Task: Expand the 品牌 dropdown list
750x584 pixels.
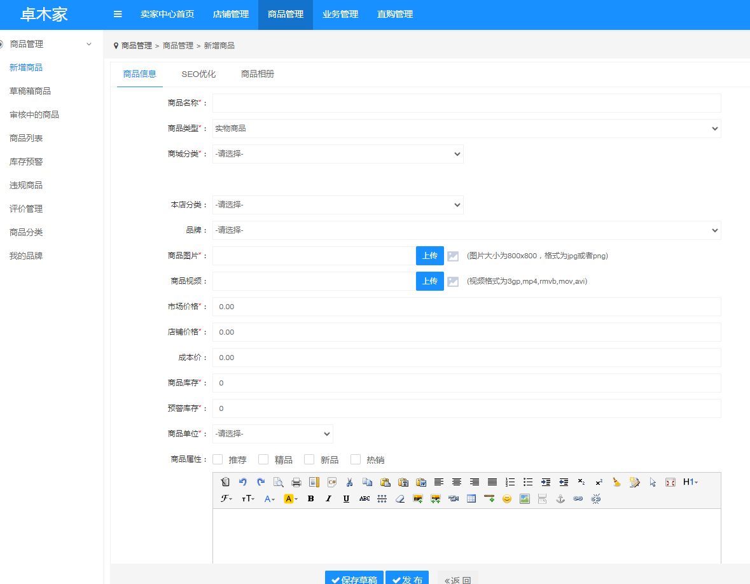Action: 466,230
